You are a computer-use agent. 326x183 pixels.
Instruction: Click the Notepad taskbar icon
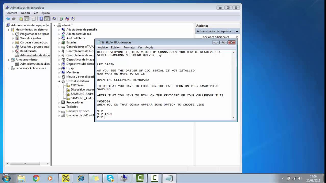click(169, 178)
